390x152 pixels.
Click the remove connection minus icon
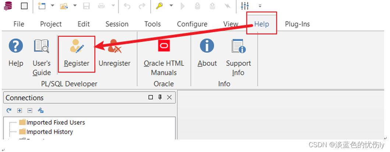pyautogui.click(x=30, y=110)
